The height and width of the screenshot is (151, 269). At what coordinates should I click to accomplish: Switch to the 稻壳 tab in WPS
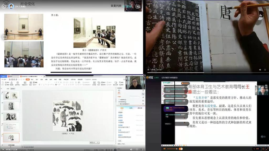[13, 76]
